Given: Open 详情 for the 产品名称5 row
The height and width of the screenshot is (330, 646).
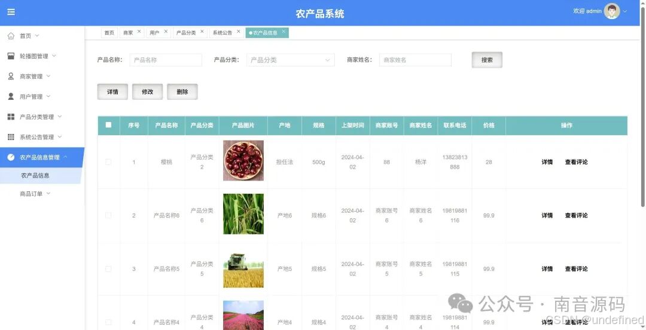Looking at the screenshot, I should tap(547, 269).
